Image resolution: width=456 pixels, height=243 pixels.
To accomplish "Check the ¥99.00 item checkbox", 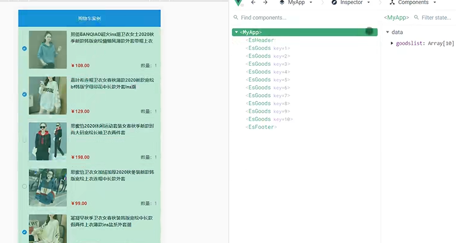I will pyautogui.click(x=24, y=186).
